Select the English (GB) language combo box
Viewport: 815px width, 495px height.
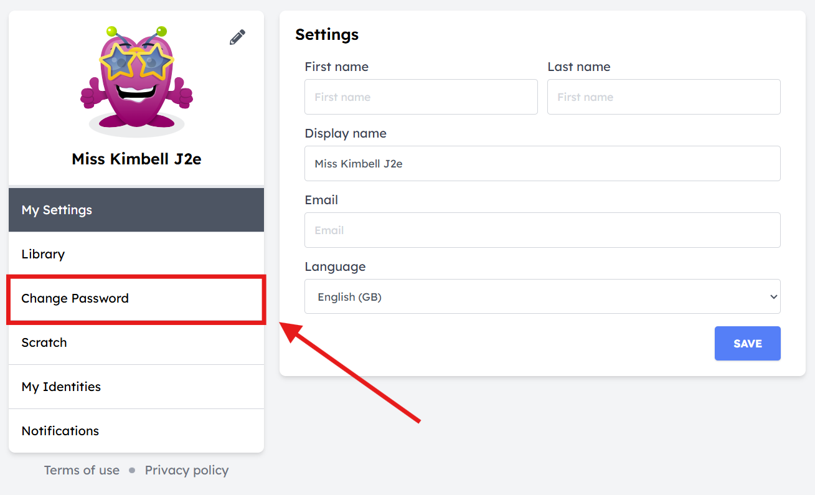pyautogui.click(x=542, y=296)
